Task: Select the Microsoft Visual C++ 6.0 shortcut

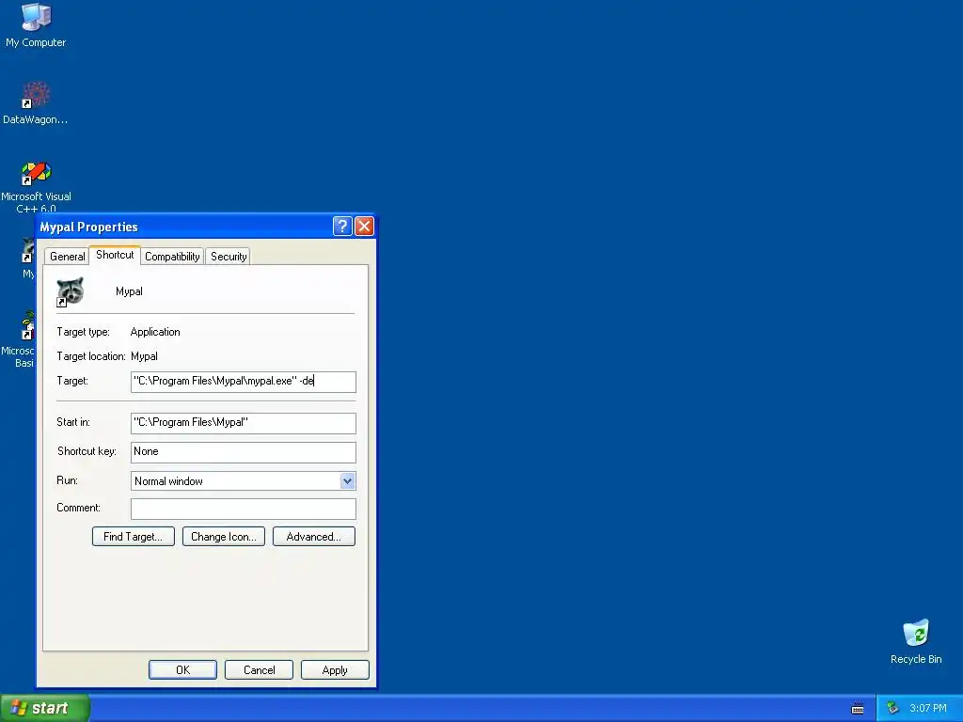Action: (x=36, y=186)
